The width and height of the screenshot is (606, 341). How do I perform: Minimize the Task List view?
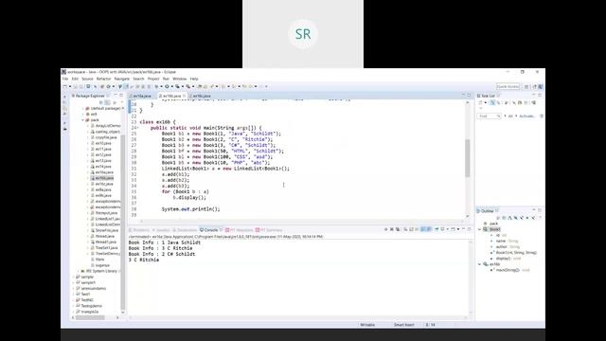pyautogui.click(x=534, y=95)
